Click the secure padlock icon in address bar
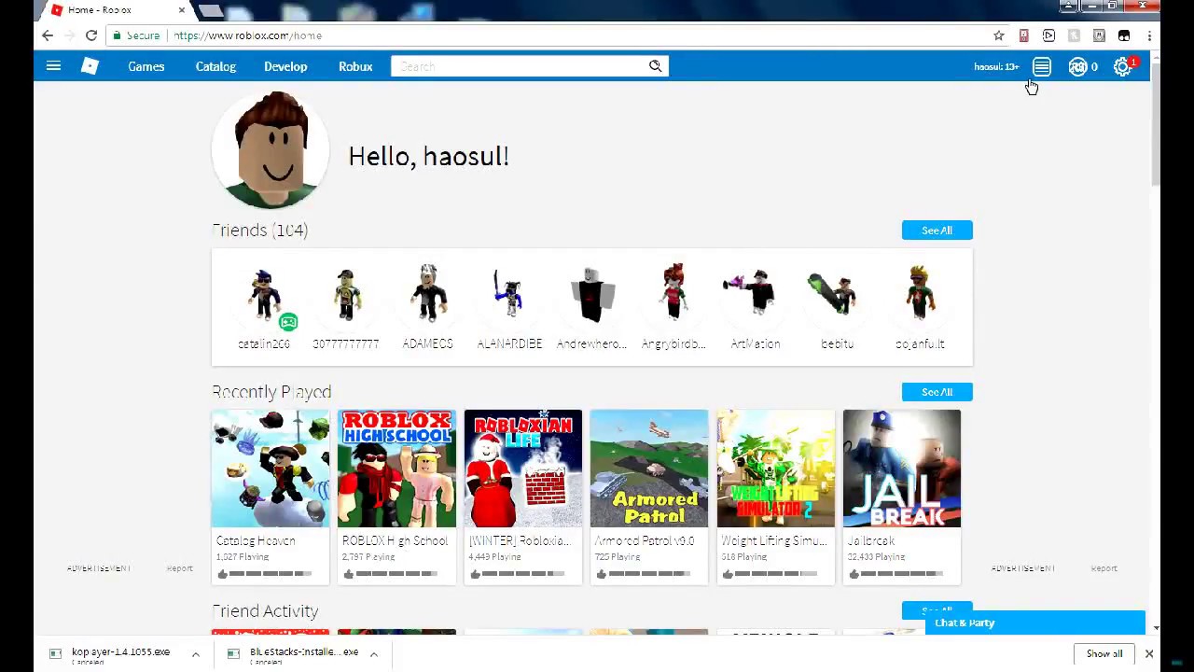Image resolution: width=1194 pixels, height=672 pixels. [x=117, y=35]
